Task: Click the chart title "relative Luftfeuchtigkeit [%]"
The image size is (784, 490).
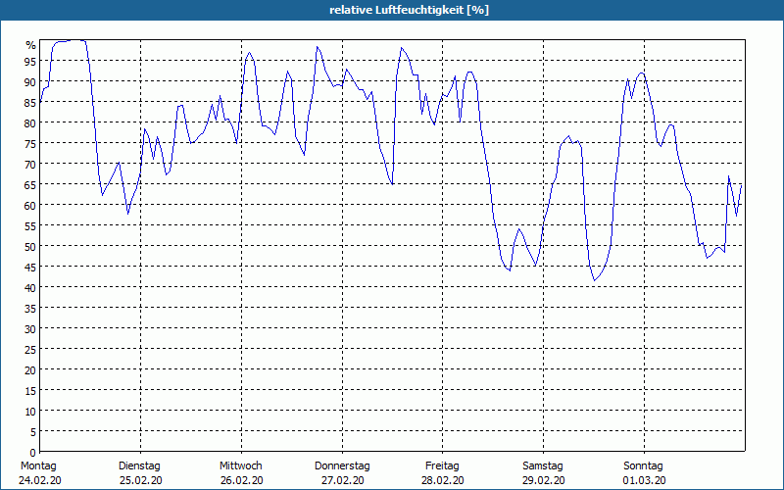Action: coord(409,10)
